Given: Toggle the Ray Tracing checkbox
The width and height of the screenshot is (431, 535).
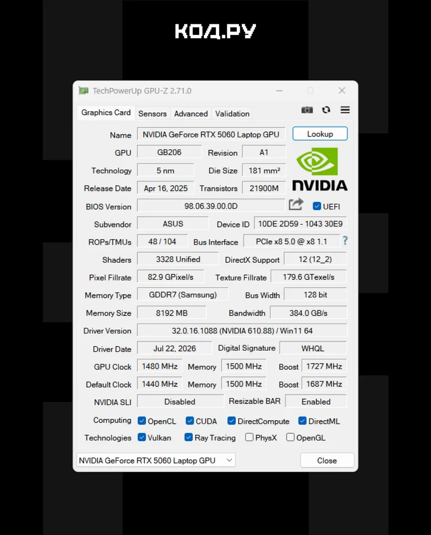Looking at the screenshot, I should pos(189,438).
